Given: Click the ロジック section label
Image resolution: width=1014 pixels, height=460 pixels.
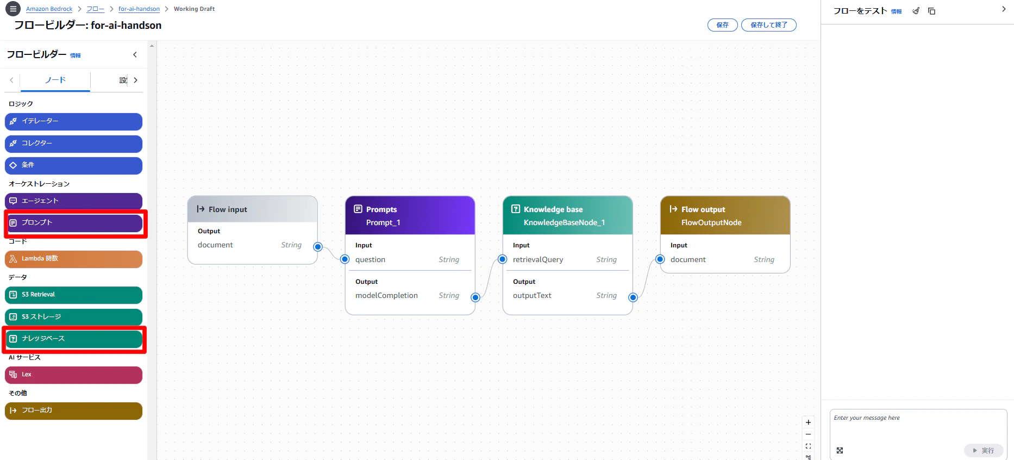Looking at the screenshot, I should [21, 104].
